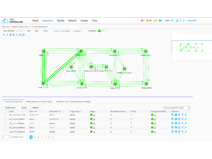Select Node_9.9.9.9 in the topology
This screenshot has width=212, height=159.
(x=71, y=67)
